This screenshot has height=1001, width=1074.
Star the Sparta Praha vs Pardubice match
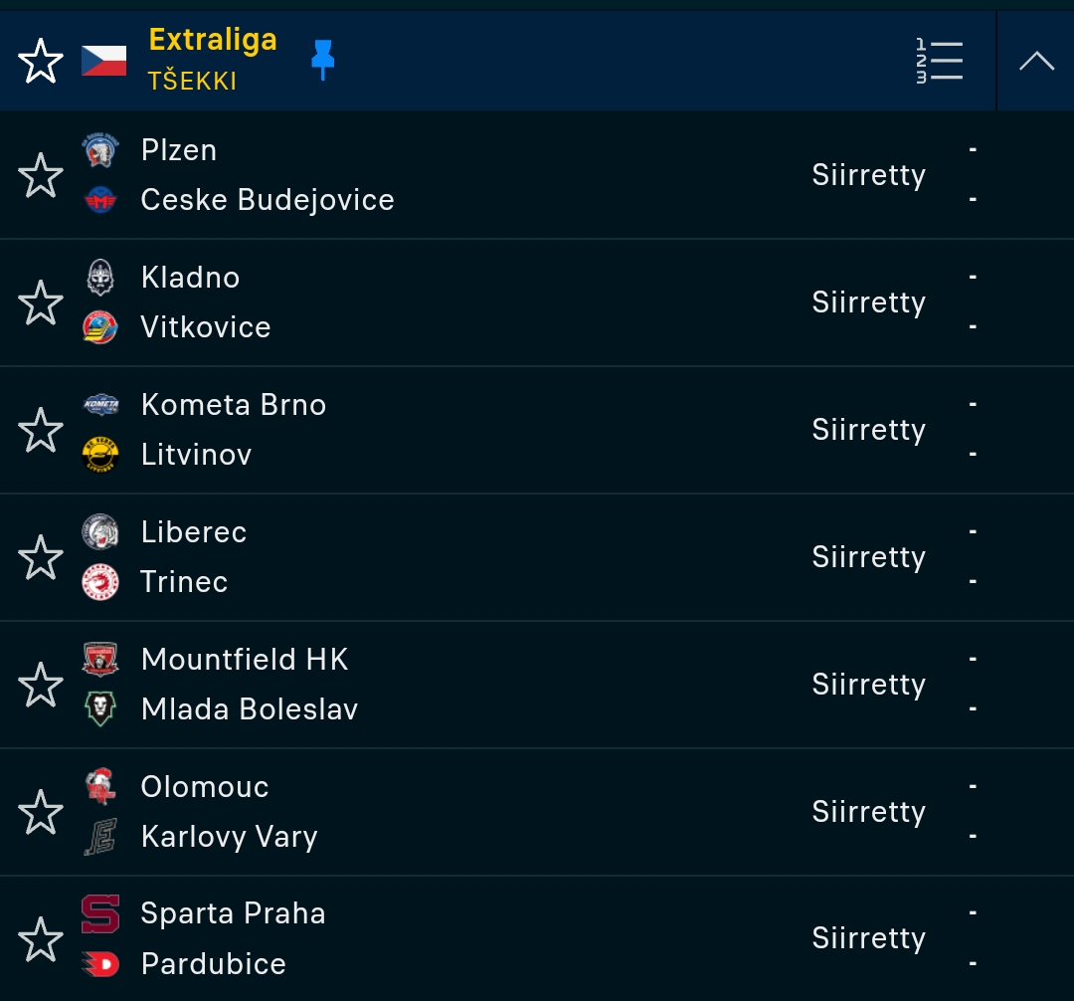[x=41, y=939]
